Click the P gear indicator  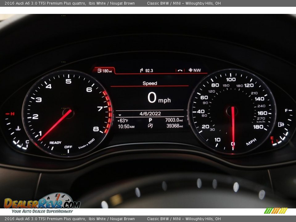point(150,120)
